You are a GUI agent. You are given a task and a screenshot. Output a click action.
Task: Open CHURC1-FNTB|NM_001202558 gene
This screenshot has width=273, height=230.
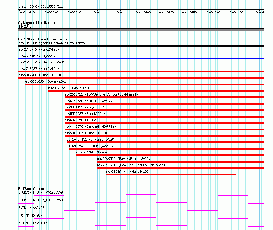pos(40,200)
